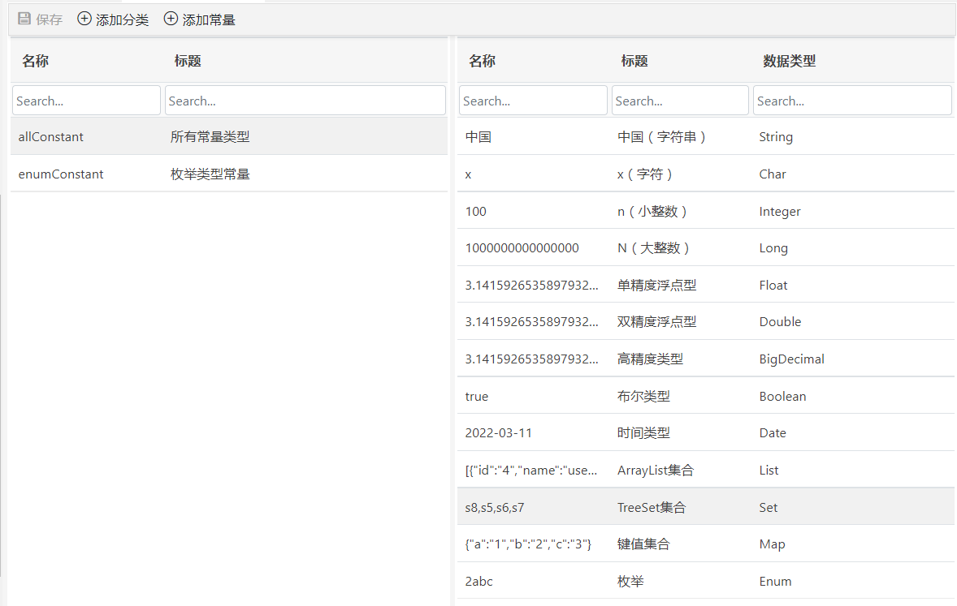Click the save disk icon
Screen dimensions: 957x606
(x=24, y=19)
